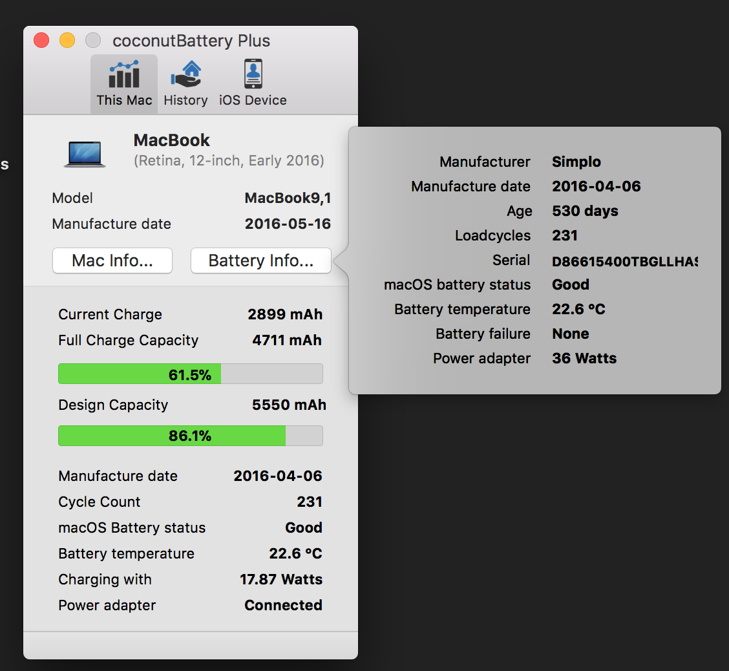Select the 5550 mAh design capacity value
This screenshot has height=671, width=729.
[289, 405]
